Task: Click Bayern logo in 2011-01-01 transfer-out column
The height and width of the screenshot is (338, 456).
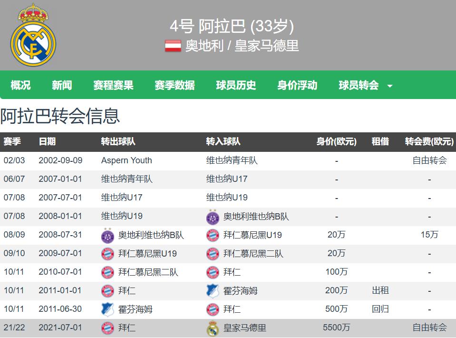Action: [x=107, y=291]
